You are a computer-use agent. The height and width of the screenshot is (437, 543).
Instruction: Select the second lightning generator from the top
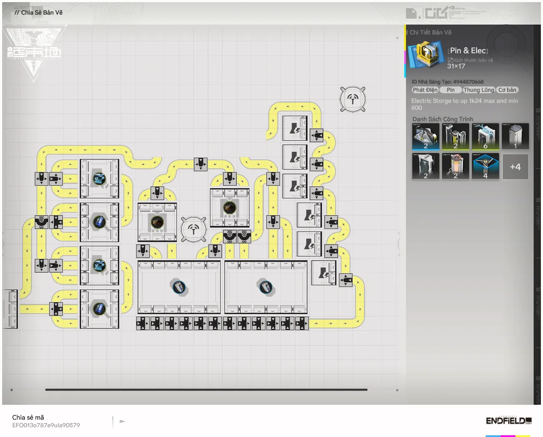click(295, 157)
